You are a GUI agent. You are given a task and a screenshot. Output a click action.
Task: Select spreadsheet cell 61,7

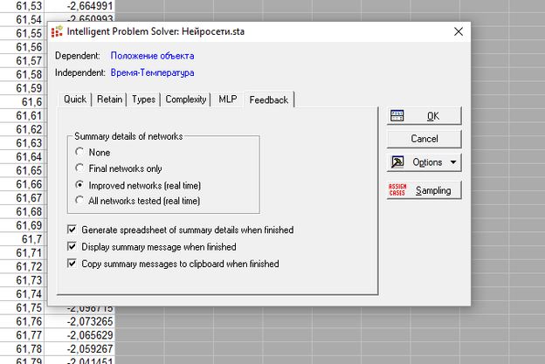(22, 239)
